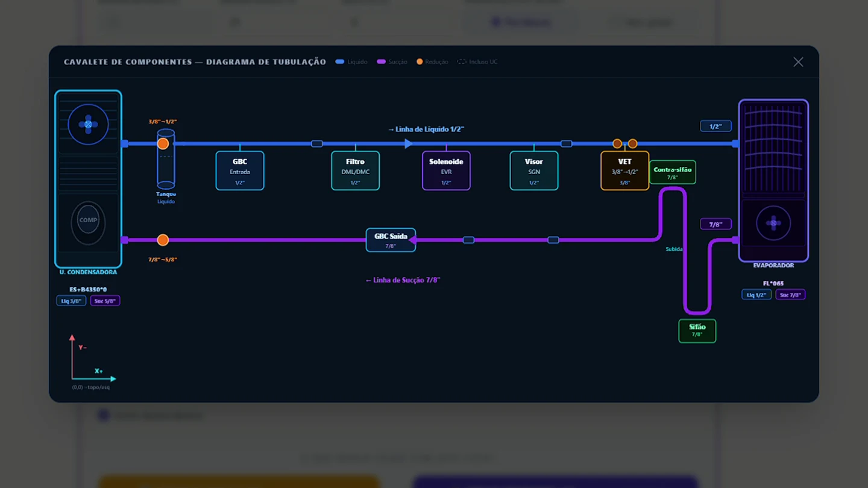Close the piping diagram dialog
The width and height of the screenshot is (868, 488).
[x=798, y=62]
